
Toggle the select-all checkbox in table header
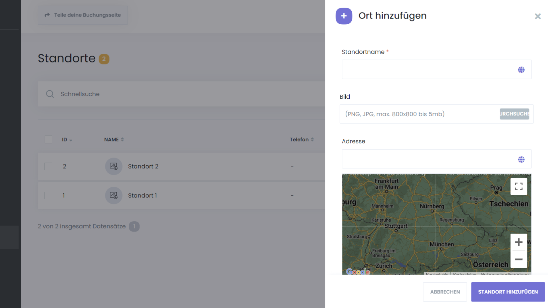pos(49,139)
